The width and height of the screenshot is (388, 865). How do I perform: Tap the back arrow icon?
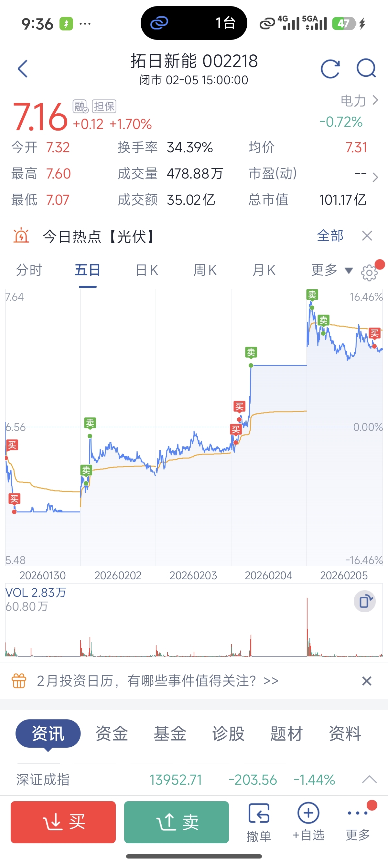pos(22,69)
